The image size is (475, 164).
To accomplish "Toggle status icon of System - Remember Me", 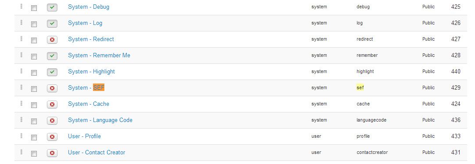I will (x=52, y=56).
